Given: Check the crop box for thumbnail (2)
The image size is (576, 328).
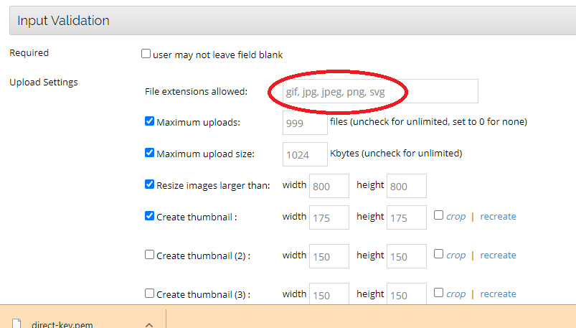Looking at the screenshot, I should point(439,254).
